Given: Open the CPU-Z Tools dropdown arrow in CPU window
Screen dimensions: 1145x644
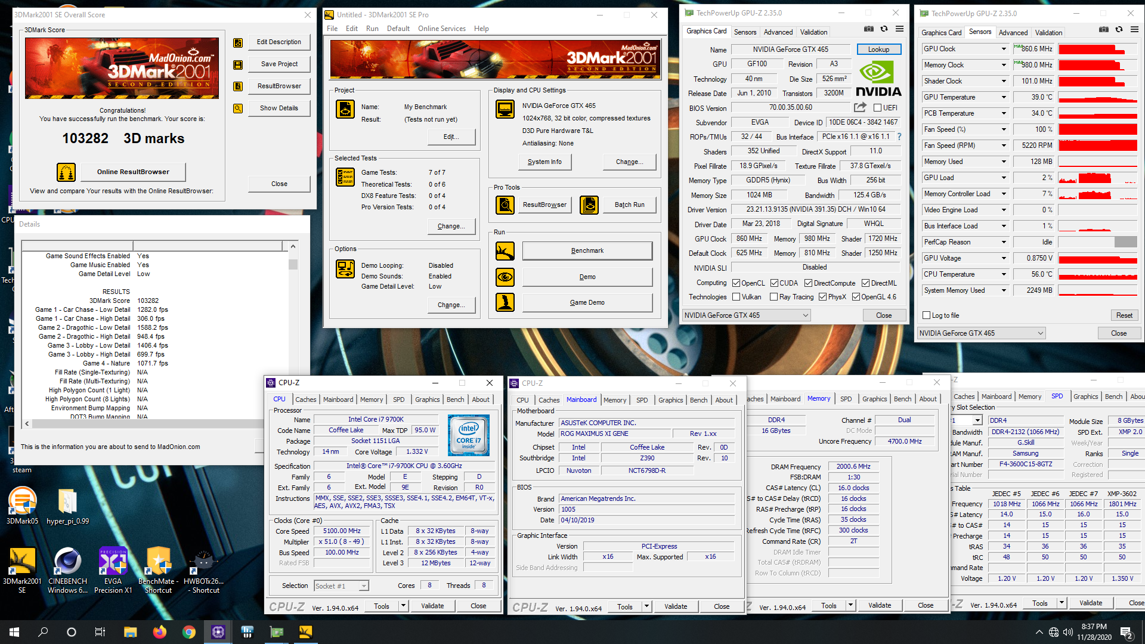Looking at the screenshot, I should click(404, 606).
